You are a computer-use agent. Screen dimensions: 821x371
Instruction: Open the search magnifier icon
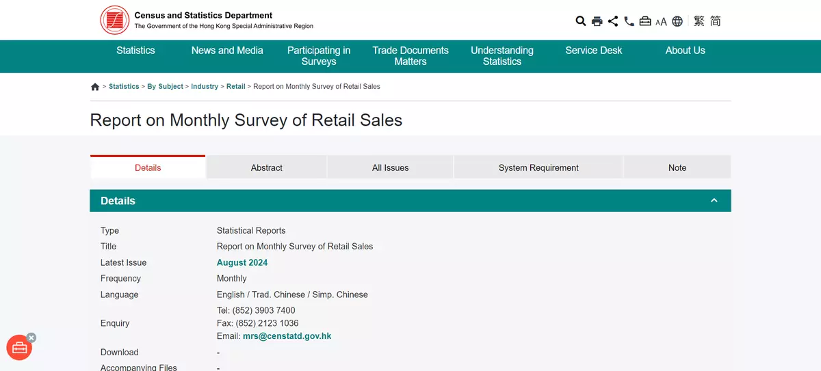tap(581, 21)
